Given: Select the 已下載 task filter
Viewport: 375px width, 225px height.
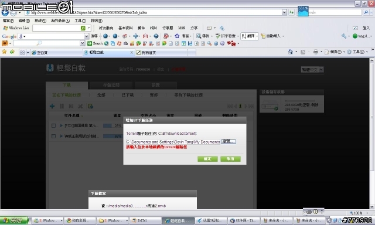Looking at the screenshot, I should pyautogui.click(x=128, y=95).
